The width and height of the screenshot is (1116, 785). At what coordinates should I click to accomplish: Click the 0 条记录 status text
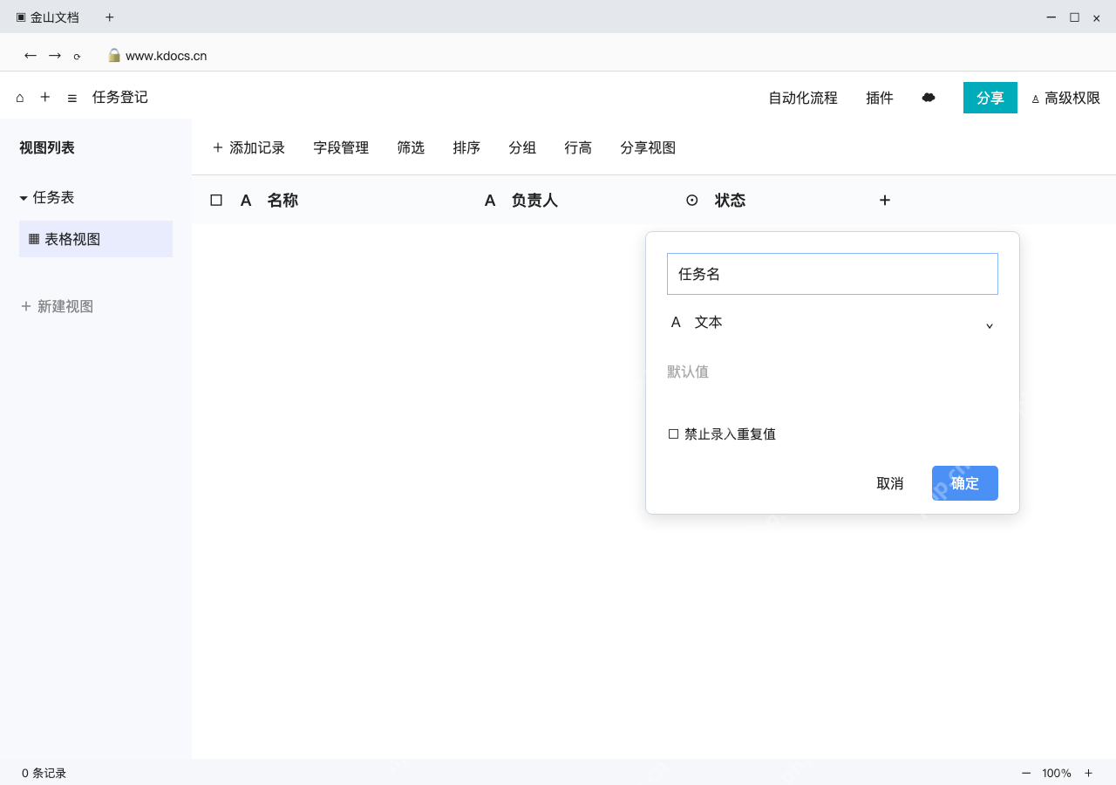point(44,773)
